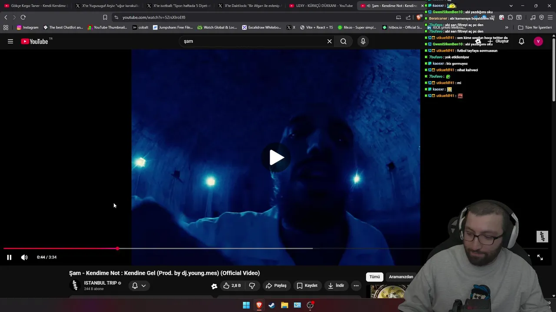
Task: Open YouTube Thumbnail bookmark
Action: (x=107, y=27)
